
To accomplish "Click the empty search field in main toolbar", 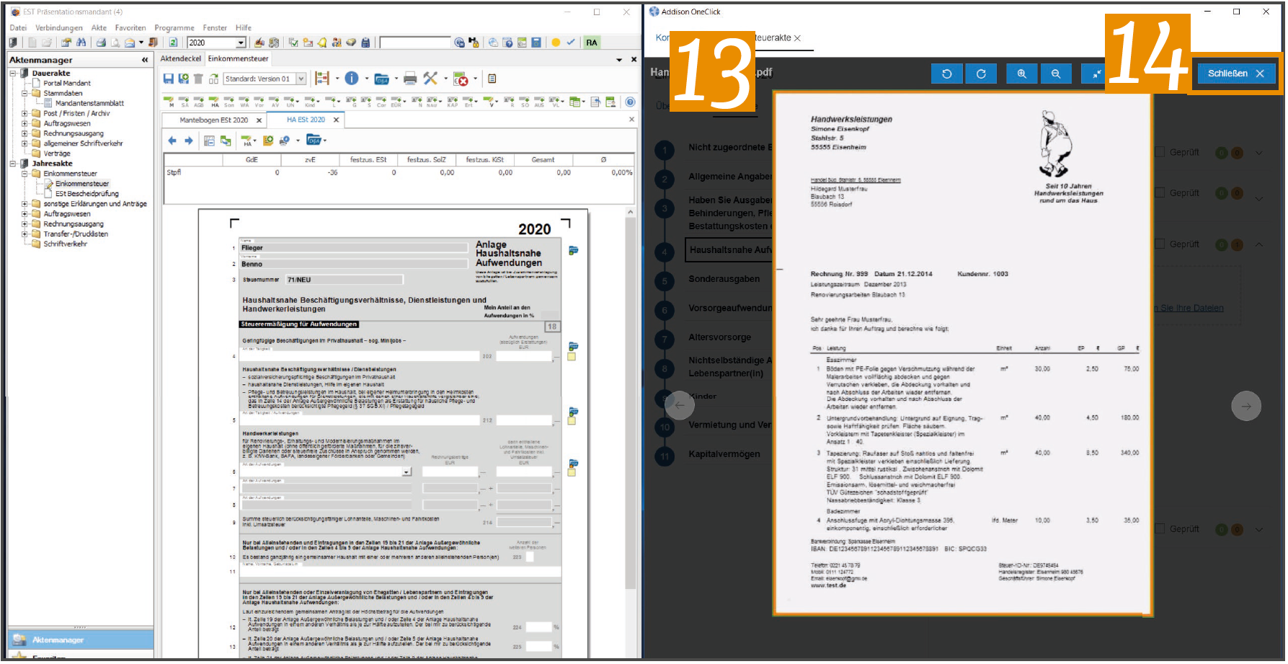I will [414, 43].
